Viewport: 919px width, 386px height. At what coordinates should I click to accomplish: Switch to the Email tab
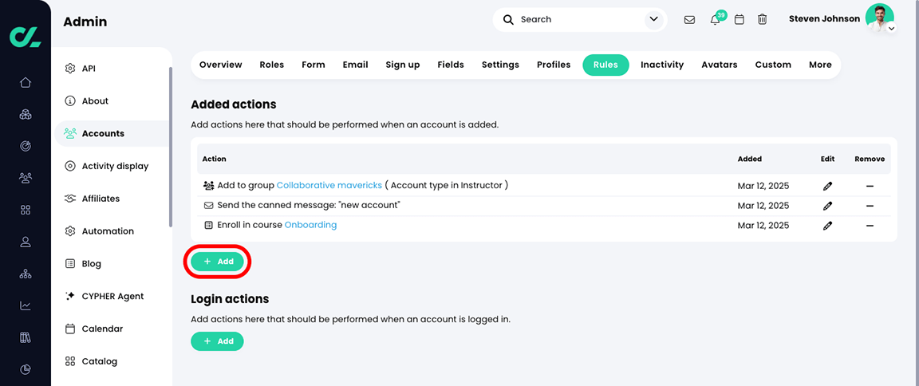pyautogui.click(x=355, y=65)
